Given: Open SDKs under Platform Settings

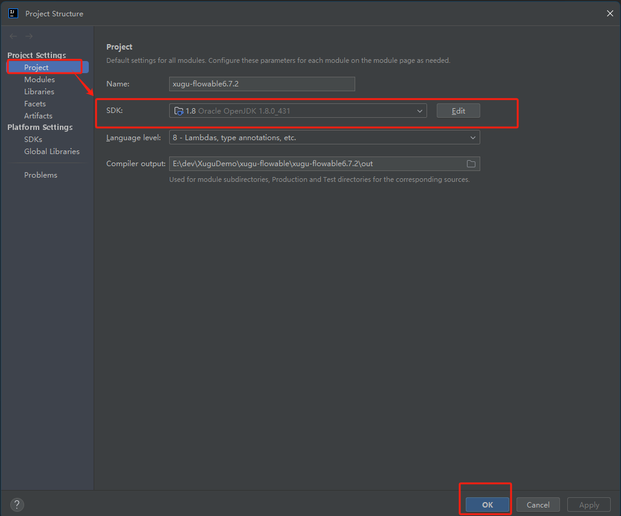Looking at the screenshot, I should (33, 140).
